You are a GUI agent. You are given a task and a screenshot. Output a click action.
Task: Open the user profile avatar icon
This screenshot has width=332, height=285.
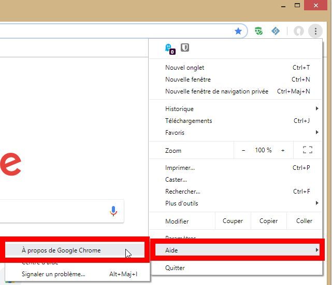tap(298, 31)
